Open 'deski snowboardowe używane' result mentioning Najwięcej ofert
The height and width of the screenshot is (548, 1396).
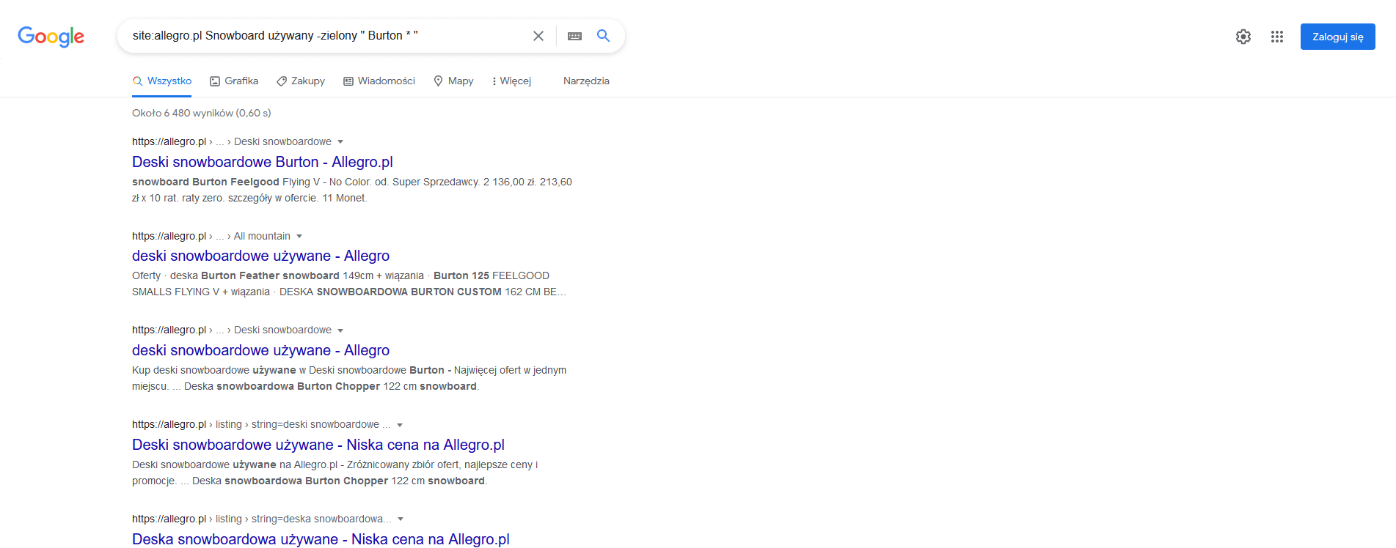[x=260, y=350]
